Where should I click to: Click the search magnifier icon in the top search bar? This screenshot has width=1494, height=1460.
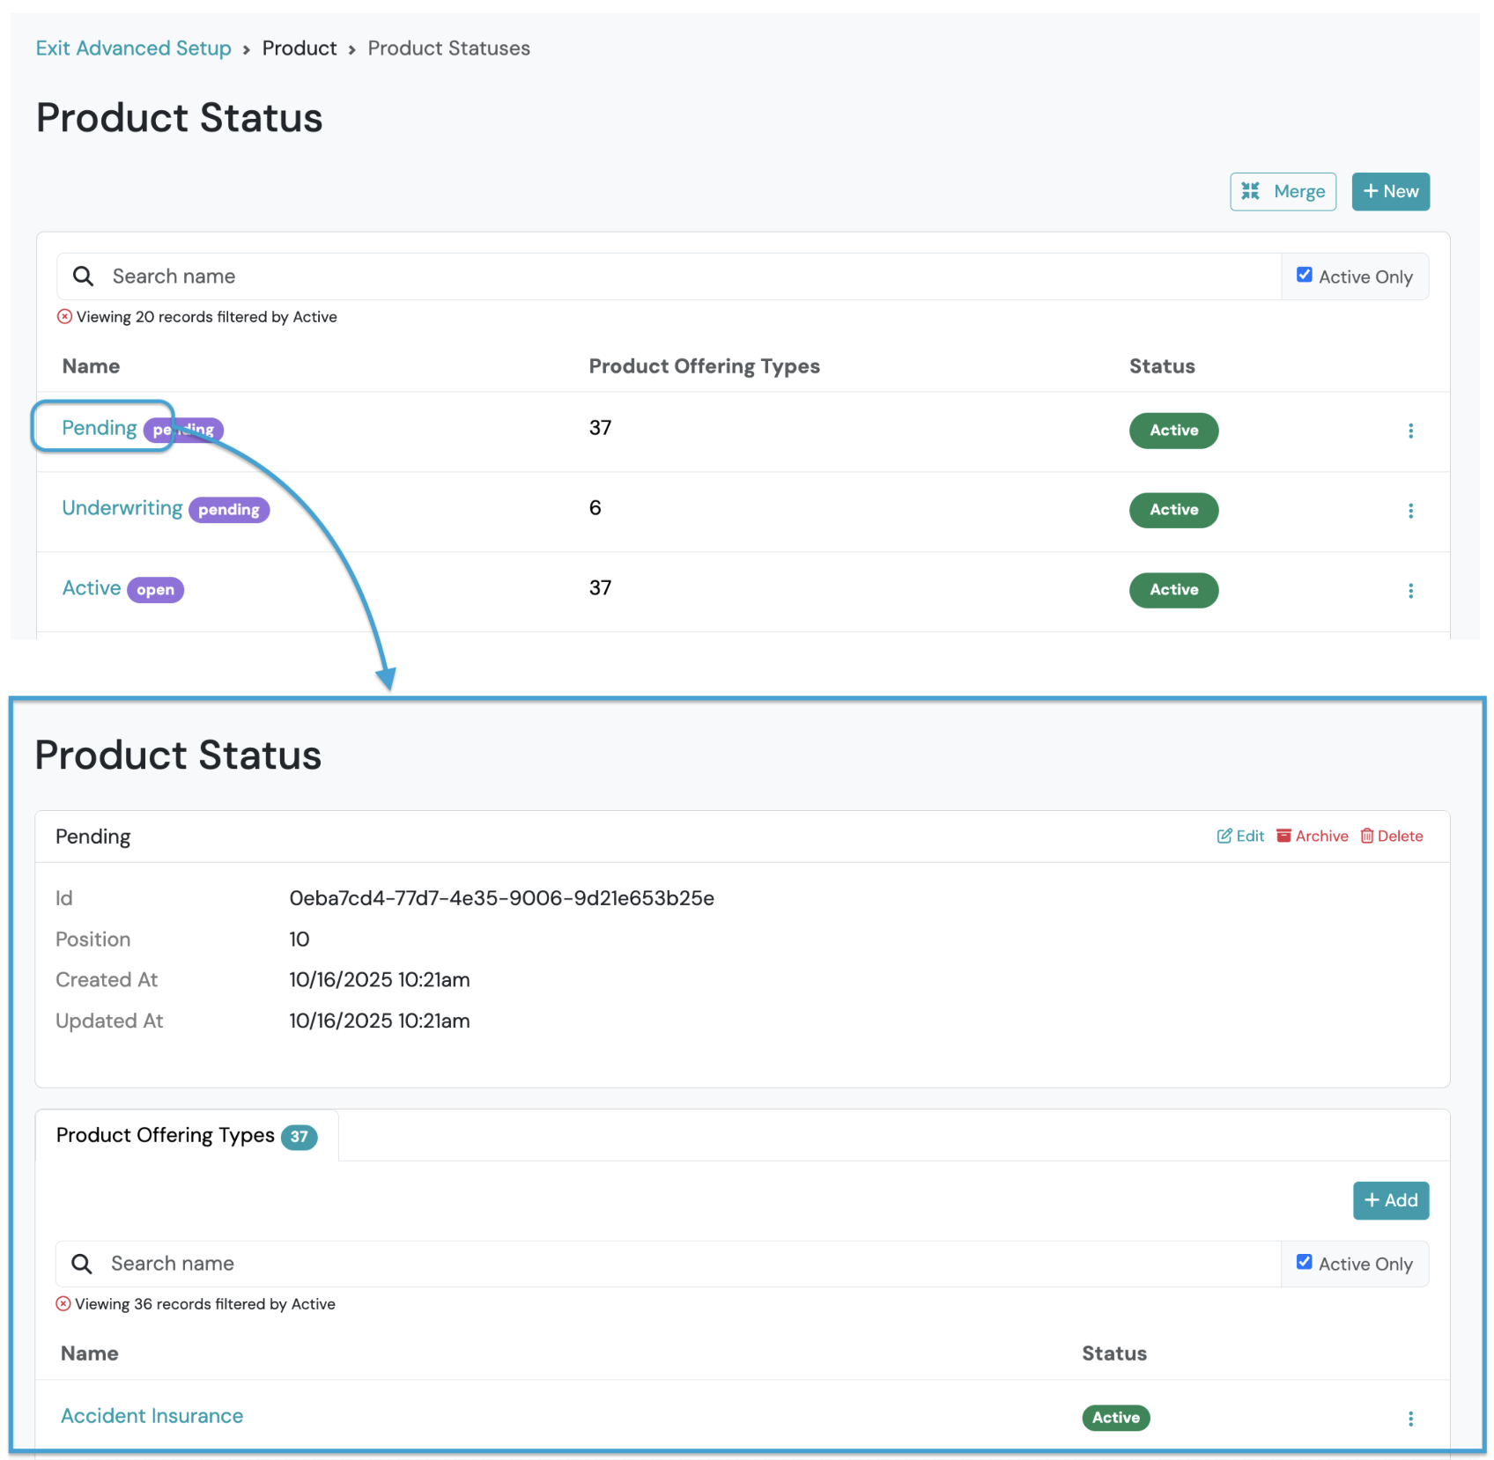(83, 277)
